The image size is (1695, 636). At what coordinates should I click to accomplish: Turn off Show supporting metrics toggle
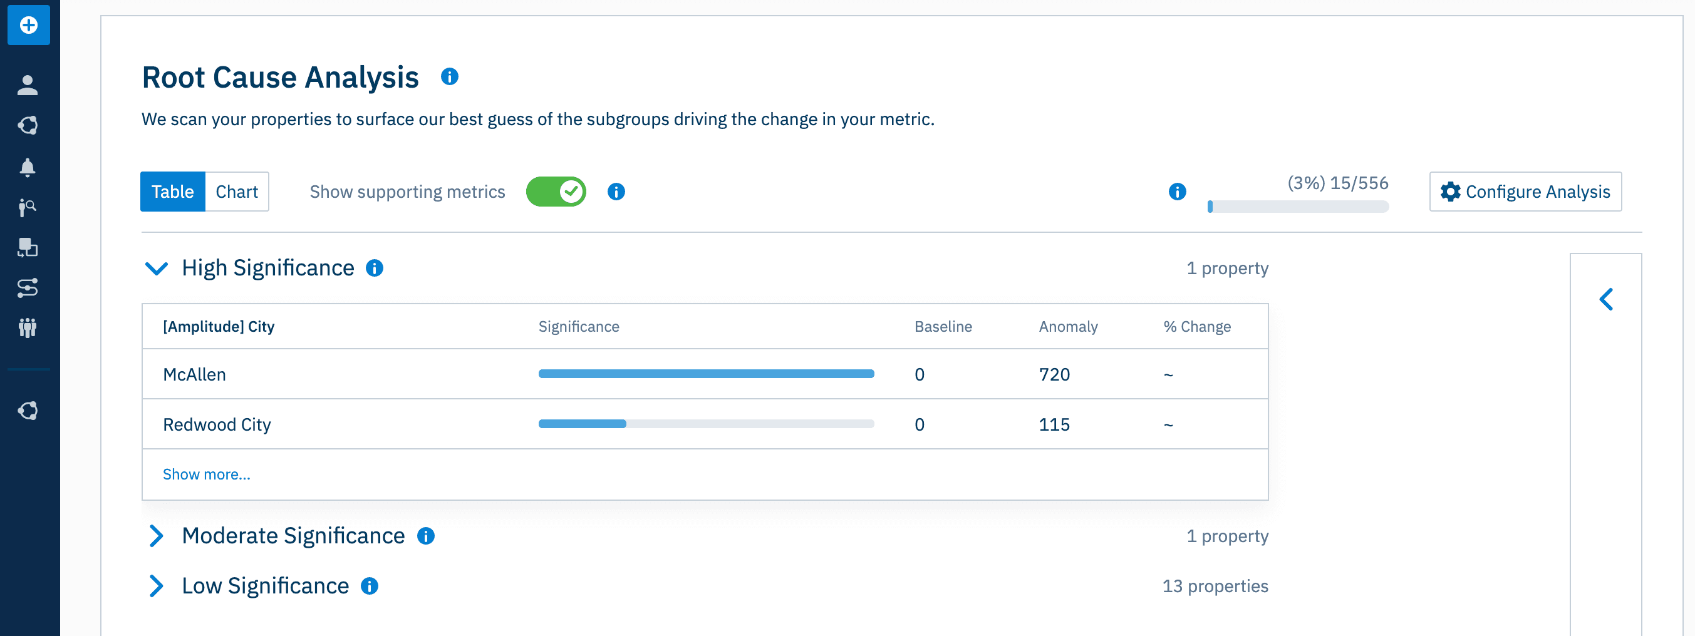tap(556, 192)
